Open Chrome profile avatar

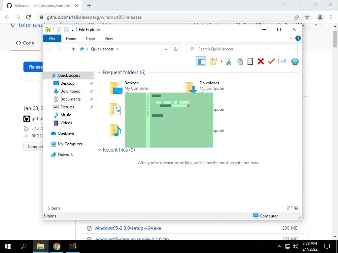[x=320, y=17]
